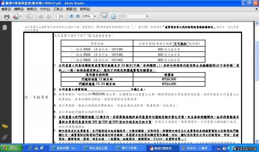Viewport: 259px width, 152px height.
Task: Open the 檔案(F) menu
Action: (6, 9)
